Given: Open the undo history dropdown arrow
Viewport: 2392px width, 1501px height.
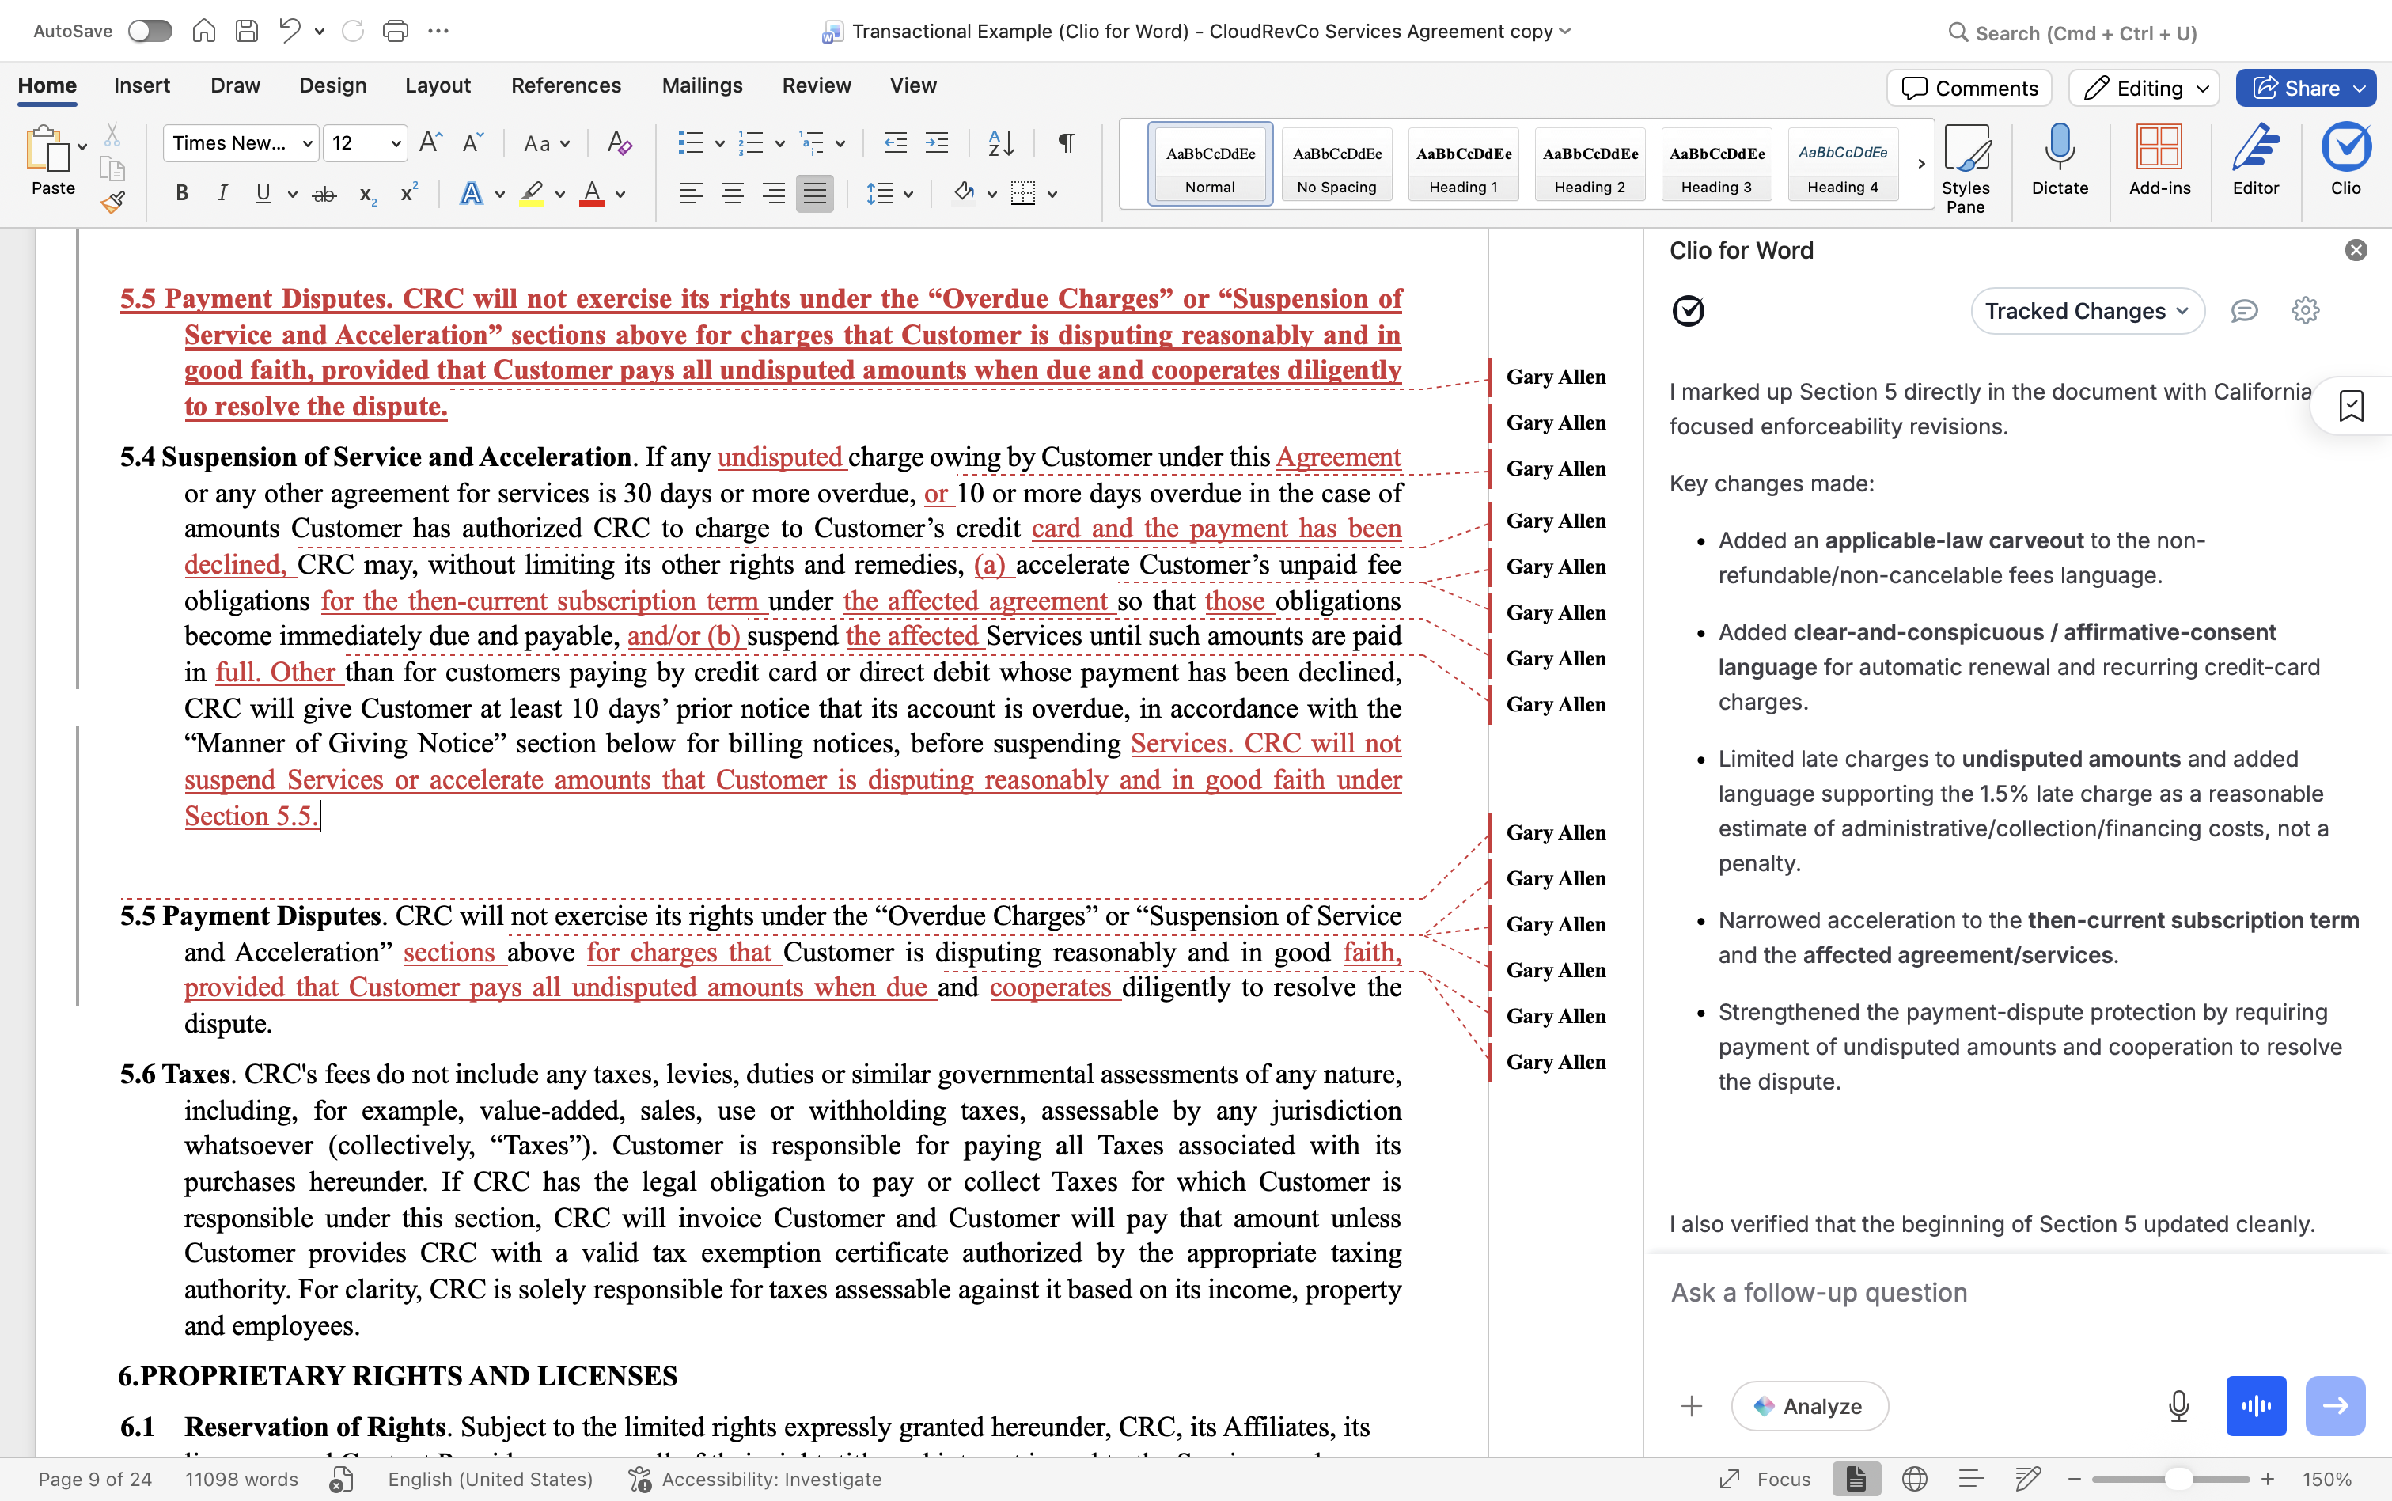Looking at the screenshot, I should click(320, 32).
